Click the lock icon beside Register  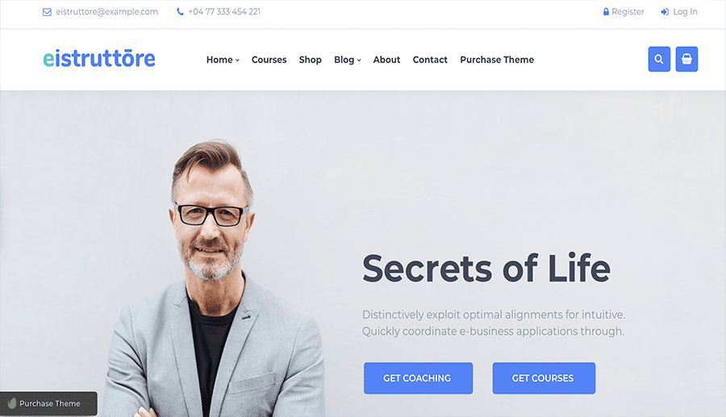point(606,11)
